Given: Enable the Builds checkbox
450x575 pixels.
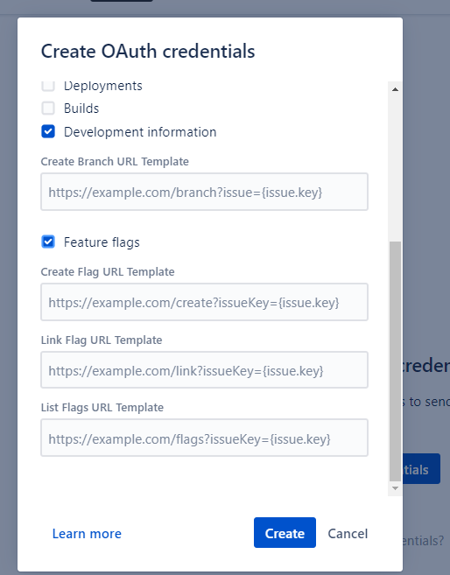Looking at the screenshot, I should (48, 109).
